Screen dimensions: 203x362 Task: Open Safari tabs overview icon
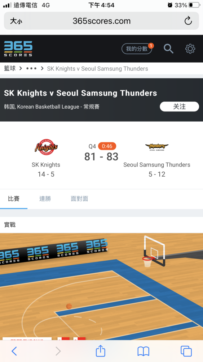(186, 351)
